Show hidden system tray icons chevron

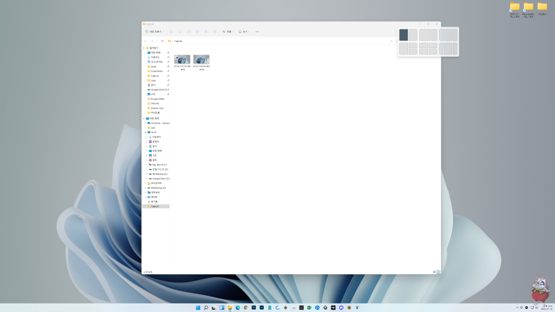tap(517, 308)
